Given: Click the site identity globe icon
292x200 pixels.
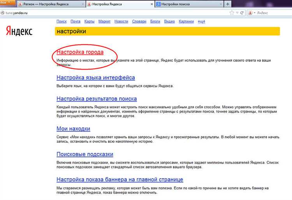Looking at the screenshot, I should [x=2, y=13].
